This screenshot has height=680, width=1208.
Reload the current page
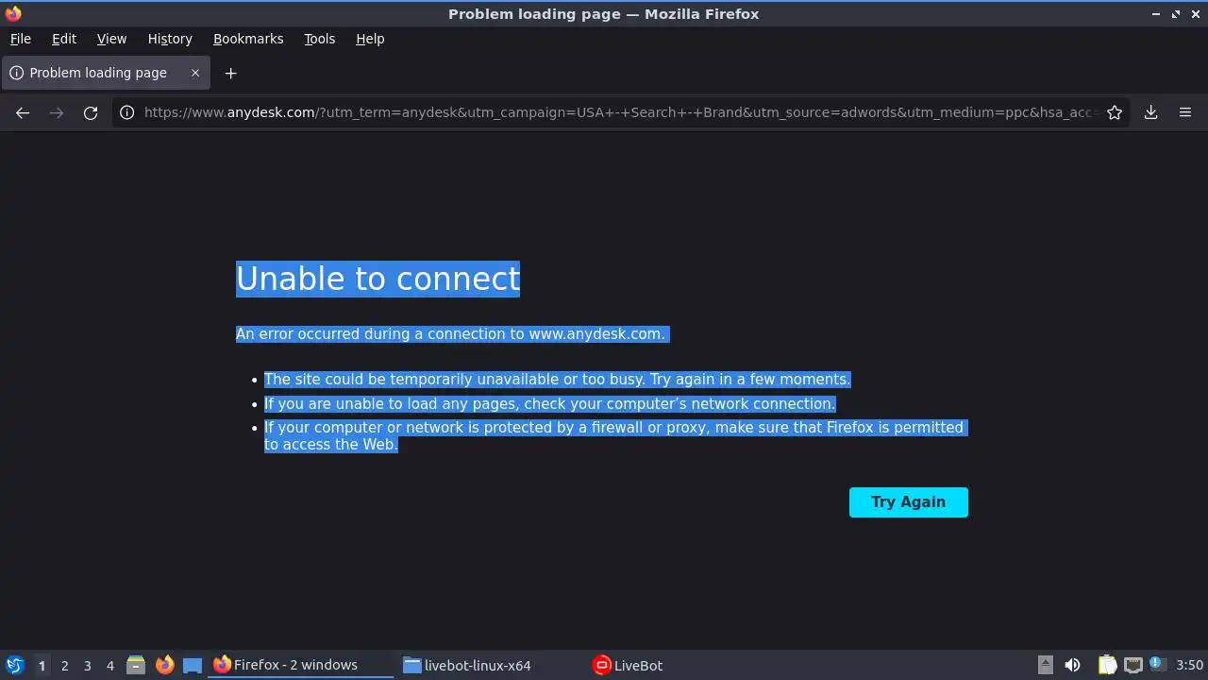click(91, 112)
